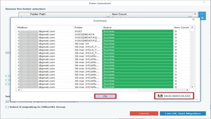Click Summary list scroll up arrow

tap(192, 27)
